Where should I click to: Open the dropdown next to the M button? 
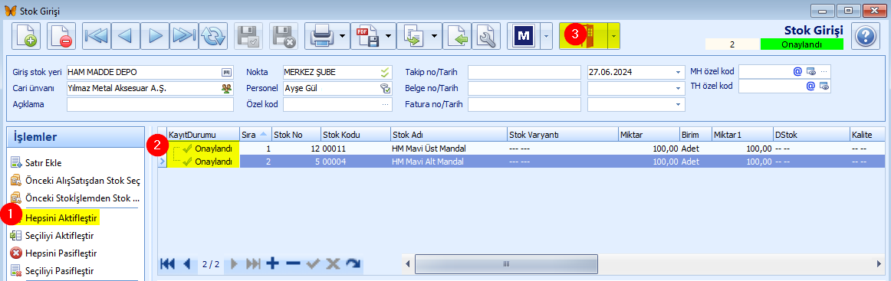click(x=545, y=36)
